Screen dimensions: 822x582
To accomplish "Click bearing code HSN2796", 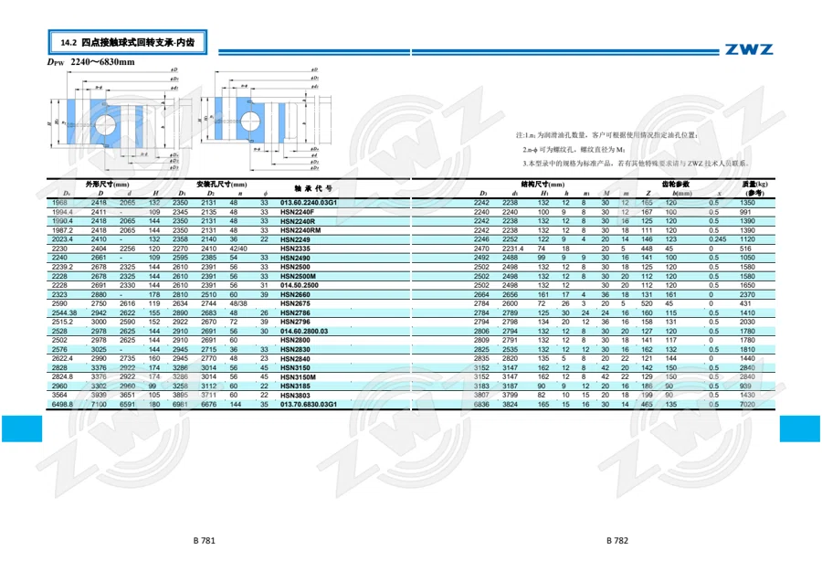I will click(295, 322).
